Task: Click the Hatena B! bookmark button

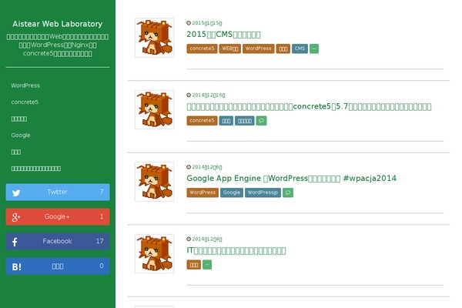Action: pyautogui.click(x=58, y=266)
